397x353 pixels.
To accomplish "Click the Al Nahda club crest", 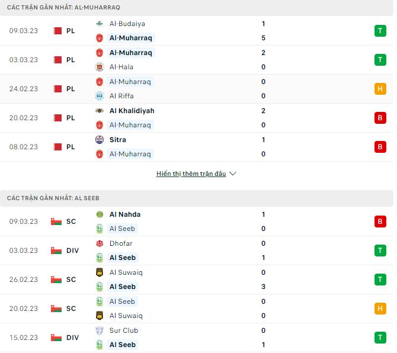I will coord(100,214).
